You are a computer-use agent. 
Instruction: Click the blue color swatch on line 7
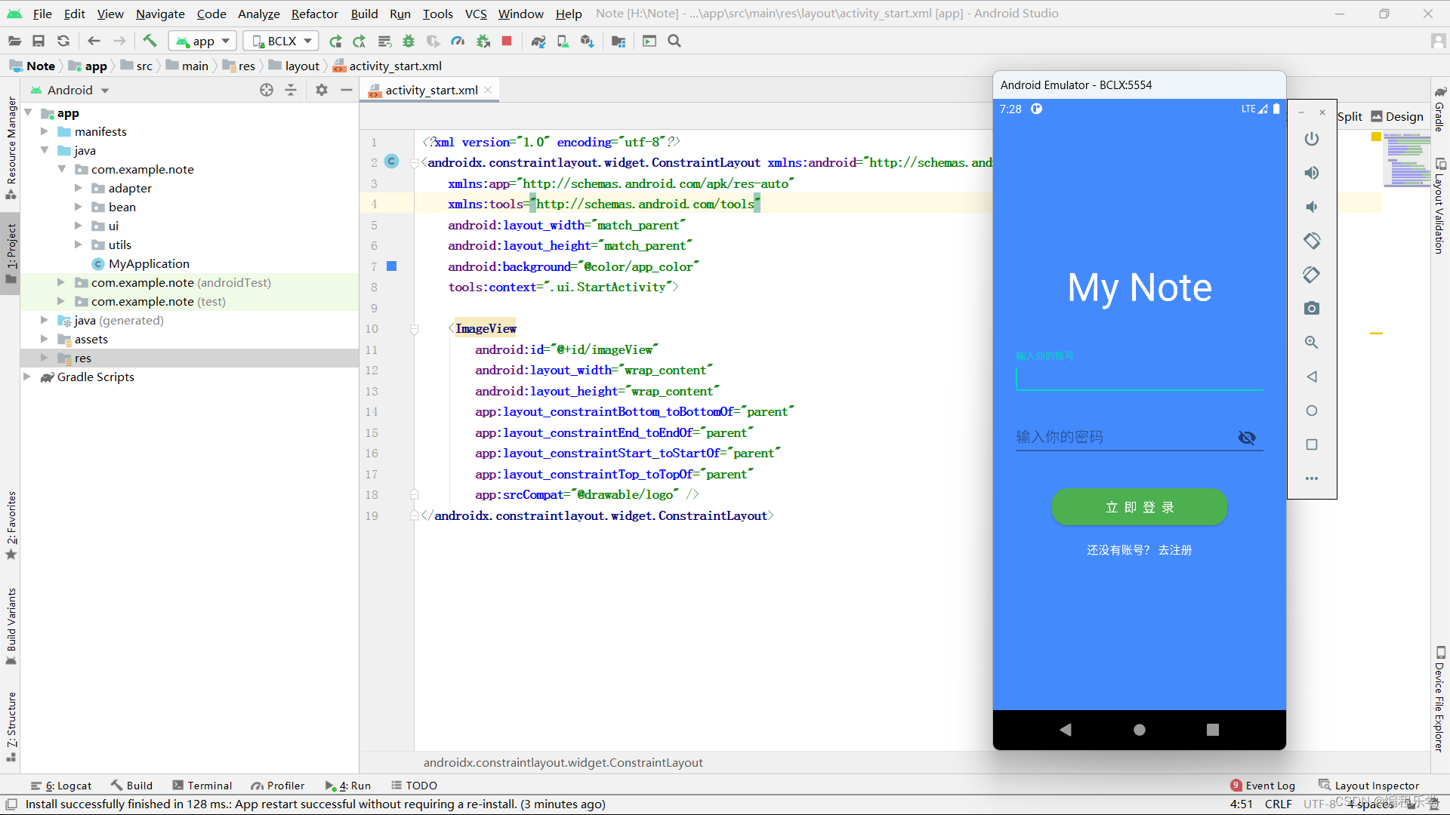click(x=392, y=266)
